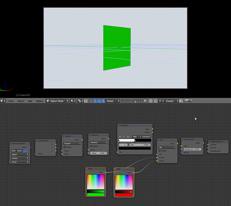Collapse the ColorRamp node

[x=119, y=125]
